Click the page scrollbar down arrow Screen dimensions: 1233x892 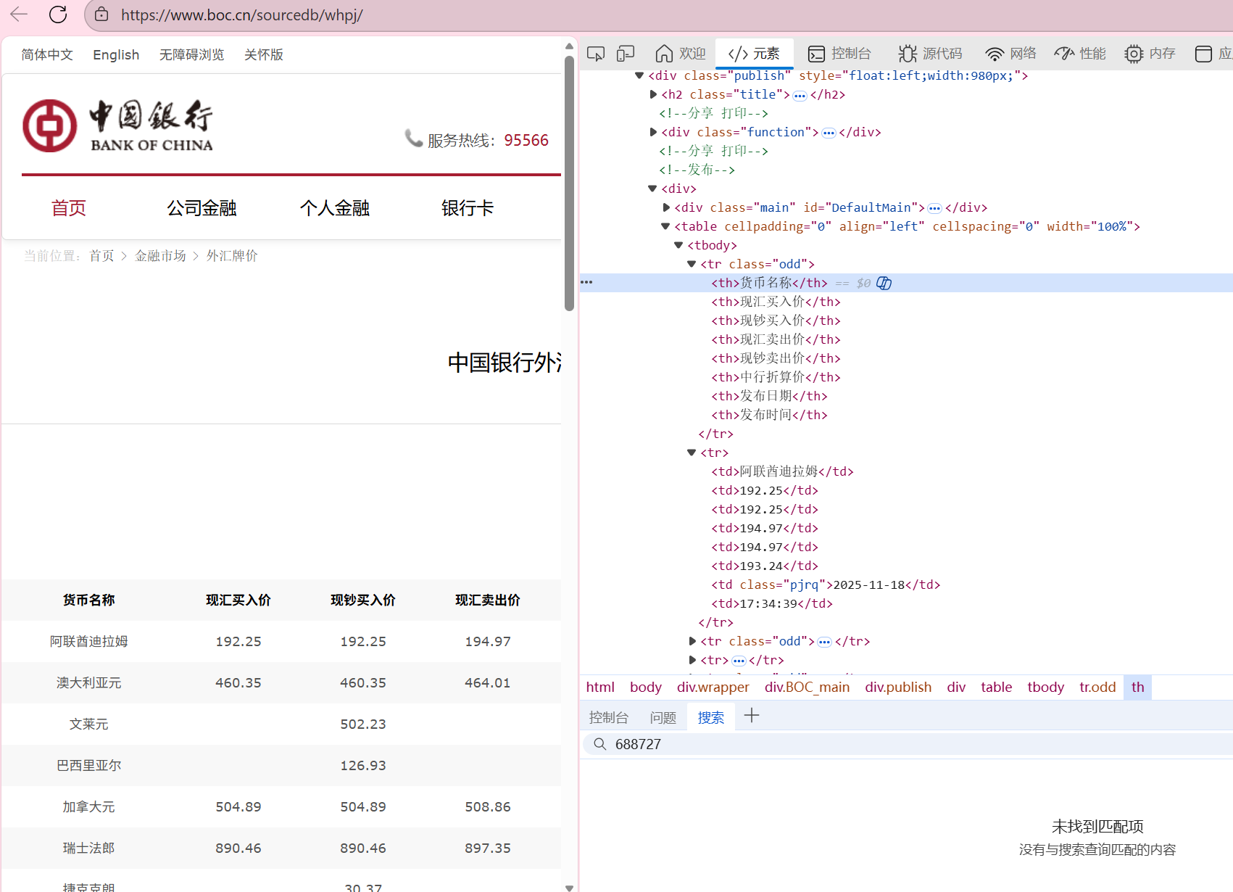569,887
